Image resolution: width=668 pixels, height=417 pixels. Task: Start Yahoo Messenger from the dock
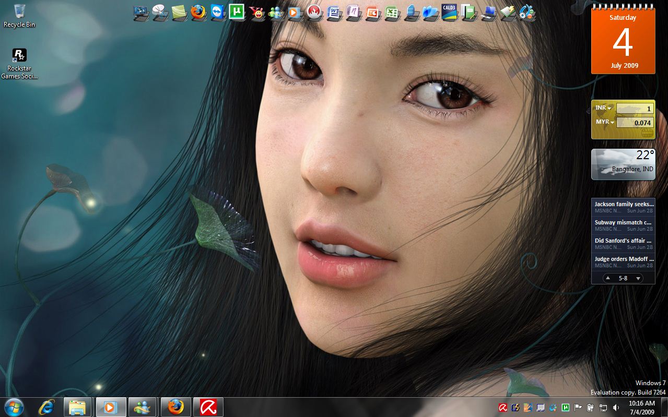point(256,12)
